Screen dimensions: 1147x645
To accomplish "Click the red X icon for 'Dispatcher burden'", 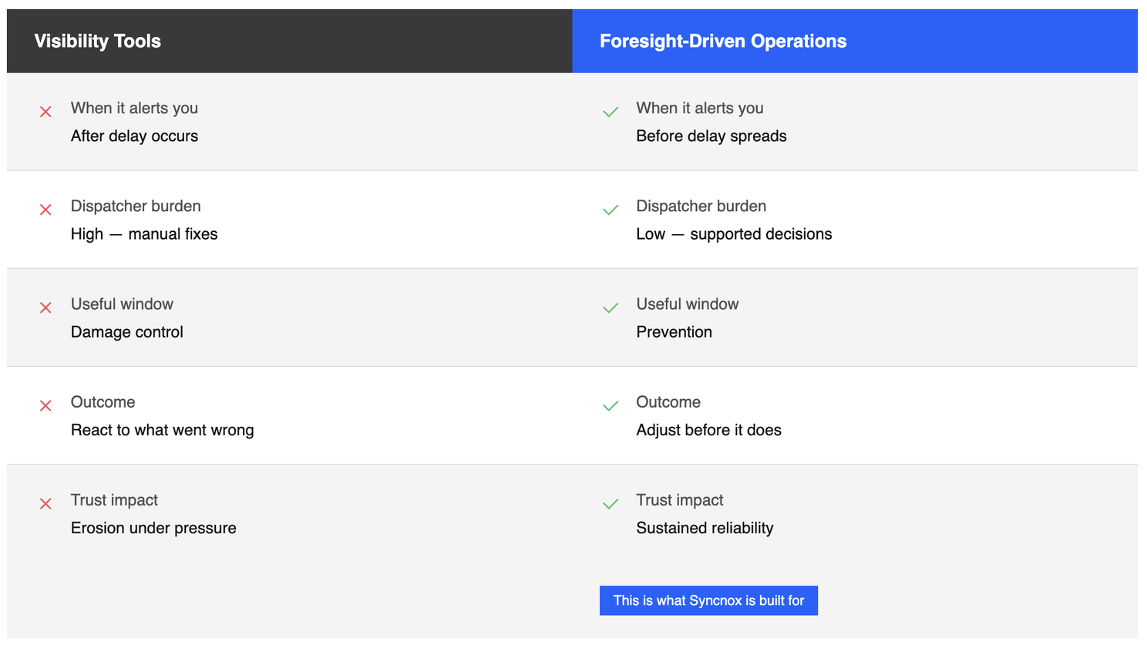I will (45, 209).
